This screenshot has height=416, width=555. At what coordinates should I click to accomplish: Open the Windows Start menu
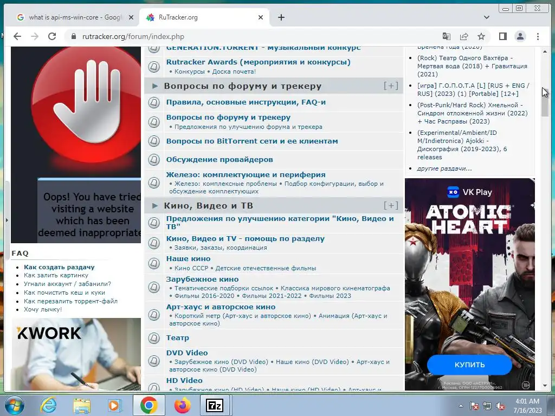(14, 405)
